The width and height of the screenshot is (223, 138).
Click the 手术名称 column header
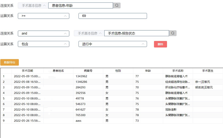coord(178,71)
